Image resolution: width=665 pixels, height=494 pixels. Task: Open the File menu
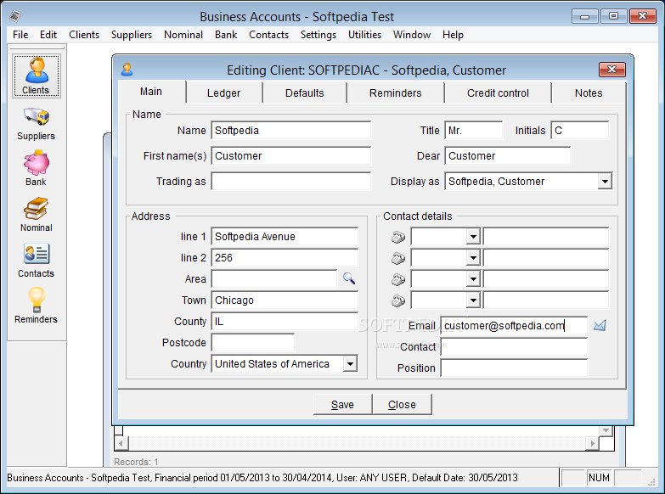point(20,35)
